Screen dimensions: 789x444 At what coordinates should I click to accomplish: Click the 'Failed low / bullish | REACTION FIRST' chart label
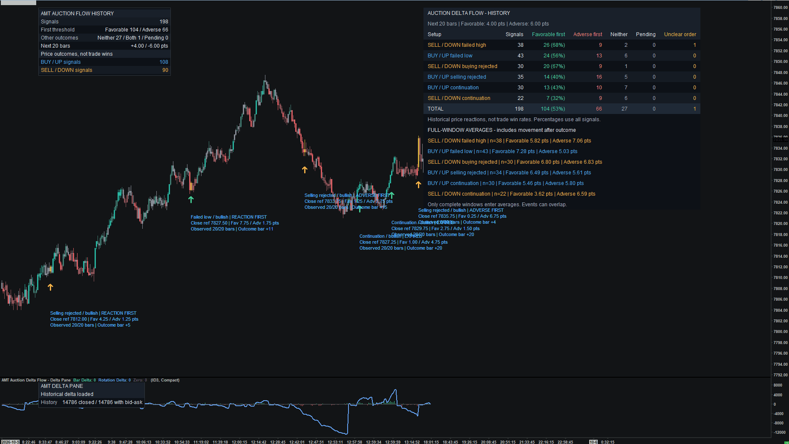(229, 217)
